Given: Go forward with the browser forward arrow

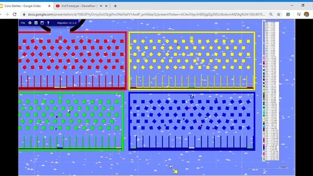Looking at the screenshot, I should click(7, 14).
